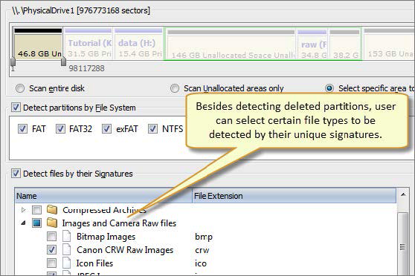
Task: Click the crw extension cell
Action: click(202, 250)
